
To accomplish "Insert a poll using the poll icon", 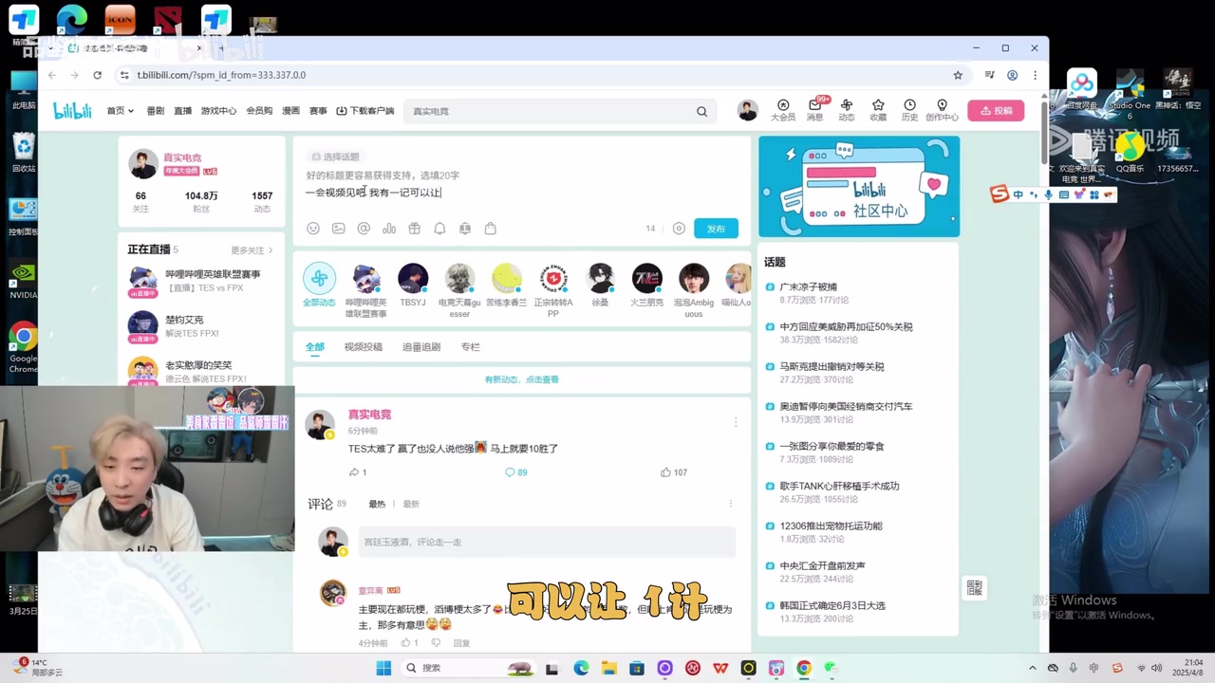I will click(389, 228).
